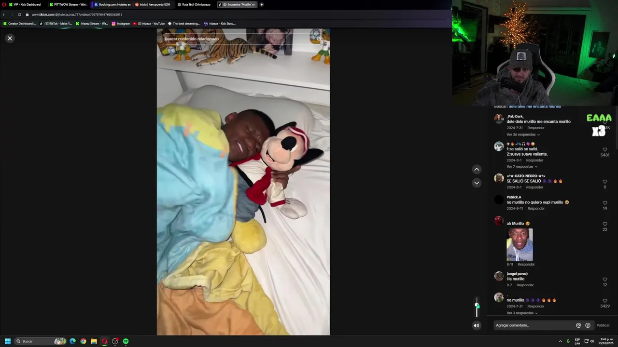Open the 'Creator Dashboard' bookmark
This screenshot has height=347, width=618.
click(x=20, y=24)
